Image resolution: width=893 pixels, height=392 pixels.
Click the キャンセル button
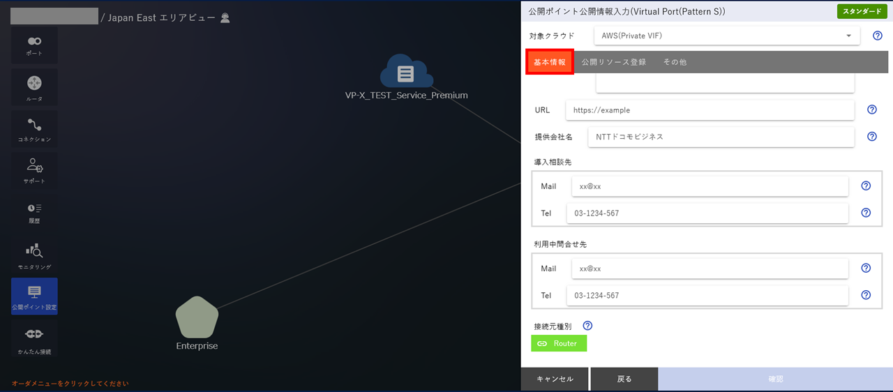(x=555, y=379)
